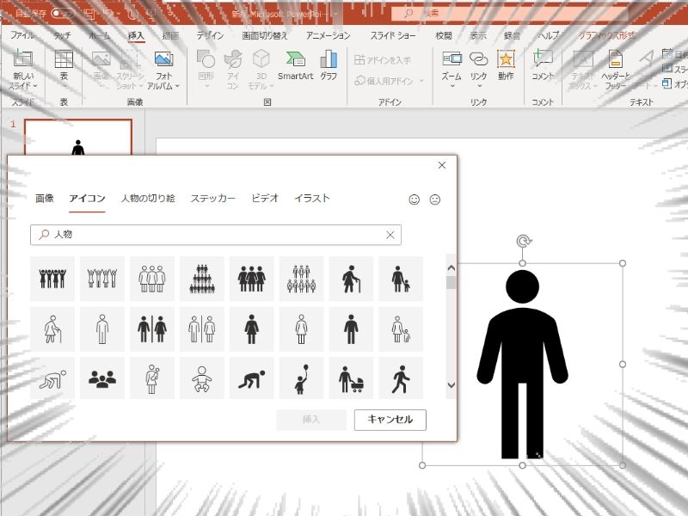Insert a 3D Model from ribbon
This screenshot has width=688, height=516.
click(261, 69)
